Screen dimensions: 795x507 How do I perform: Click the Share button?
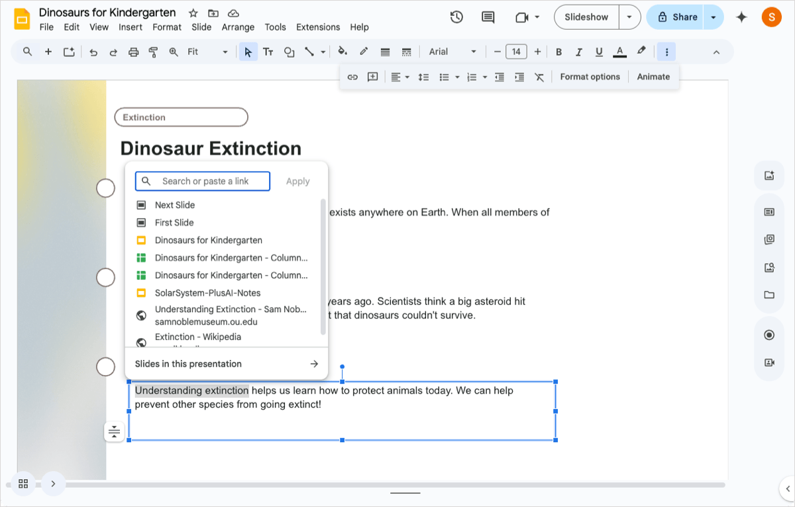pos(676,17)
